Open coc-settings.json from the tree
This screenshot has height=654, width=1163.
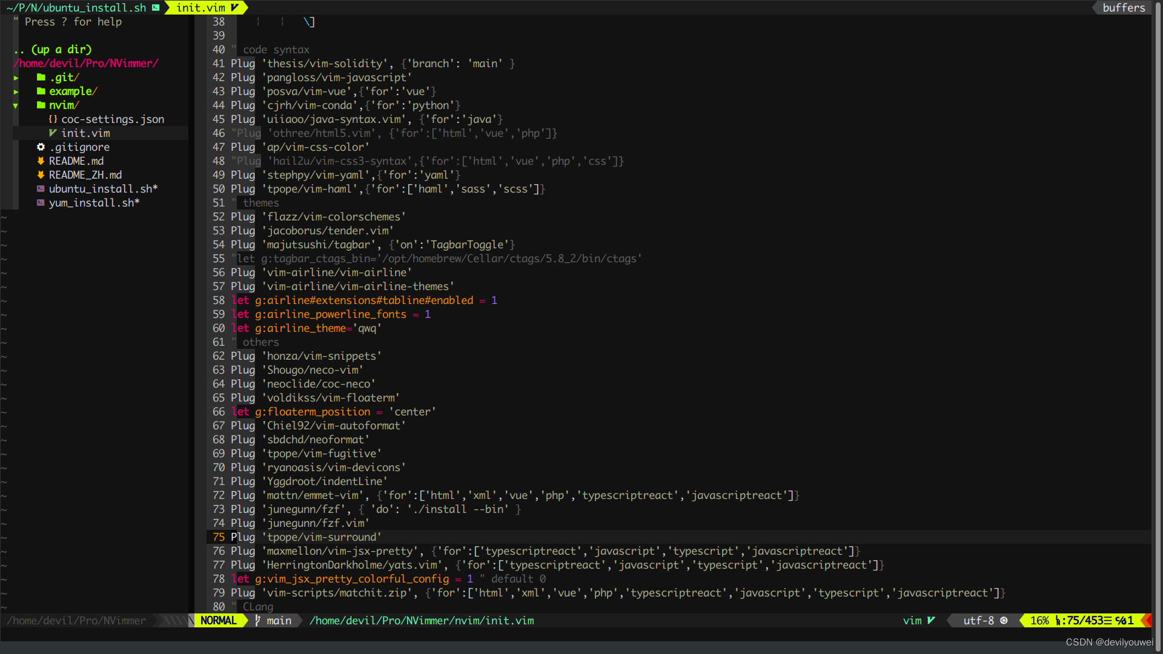tap(113, 119)
